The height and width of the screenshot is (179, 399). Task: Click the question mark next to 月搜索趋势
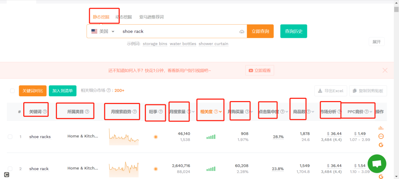pyautogui.click(x=134, y=111)
